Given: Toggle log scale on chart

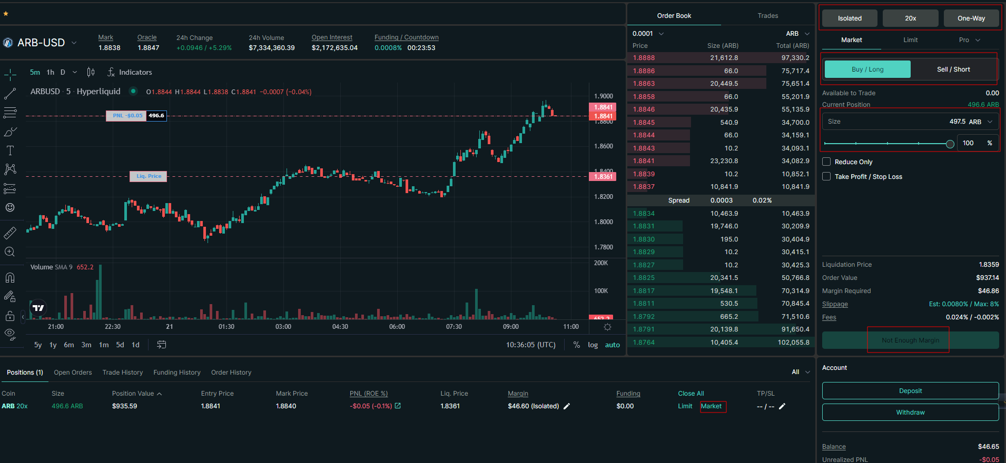Looking at the screenshot, I should click(593, 345).
